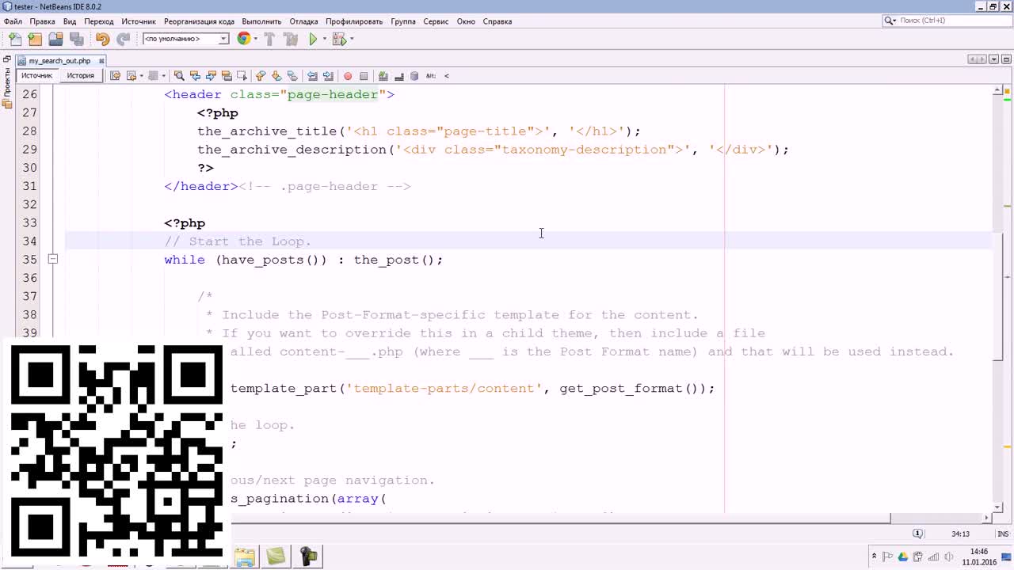Screen dimensions: 1014x570
Task: Open Back navigation history dropdown arrow
Action: coord(141,76)
